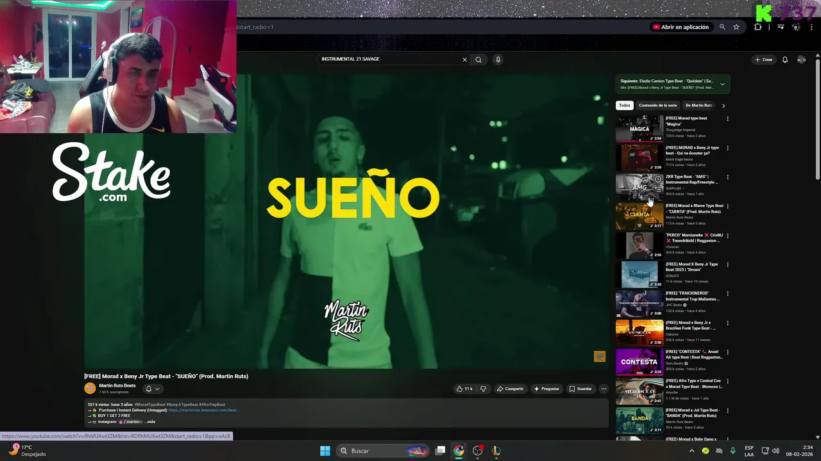Open League of Legends taskbar icon

point(496,451)
